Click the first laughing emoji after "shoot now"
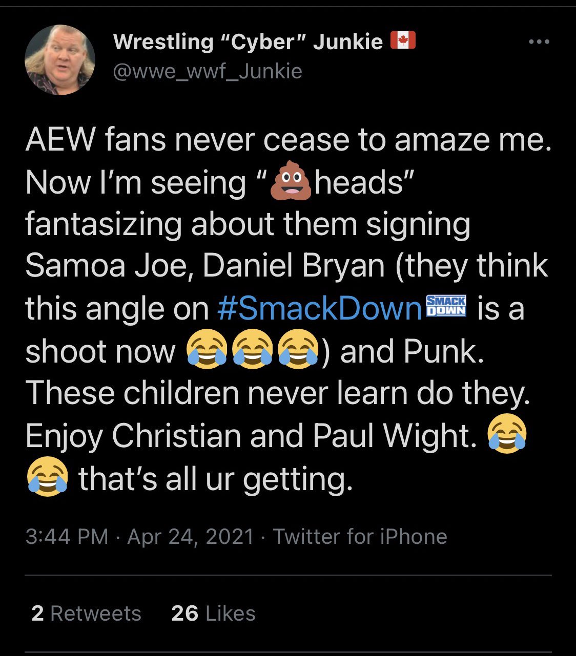Viewport: 576px width, 656px height. click(207, 351)
